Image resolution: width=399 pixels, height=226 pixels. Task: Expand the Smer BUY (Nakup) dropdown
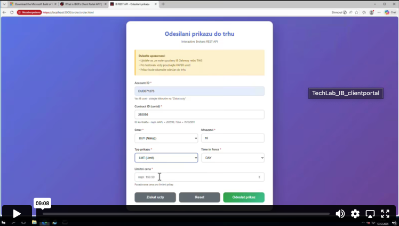(x=166, y=138)
